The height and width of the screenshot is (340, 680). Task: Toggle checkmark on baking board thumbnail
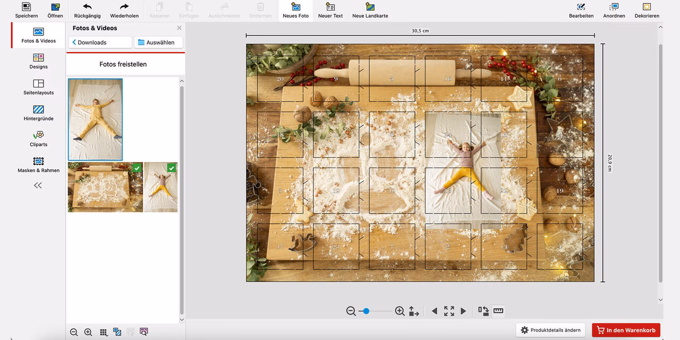click(x=137, y=168)
